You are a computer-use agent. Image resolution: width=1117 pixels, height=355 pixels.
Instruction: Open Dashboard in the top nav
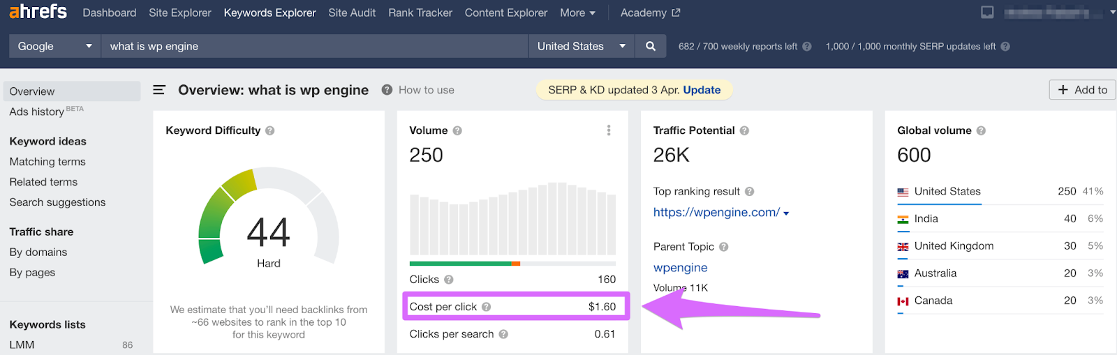(110, 13)
